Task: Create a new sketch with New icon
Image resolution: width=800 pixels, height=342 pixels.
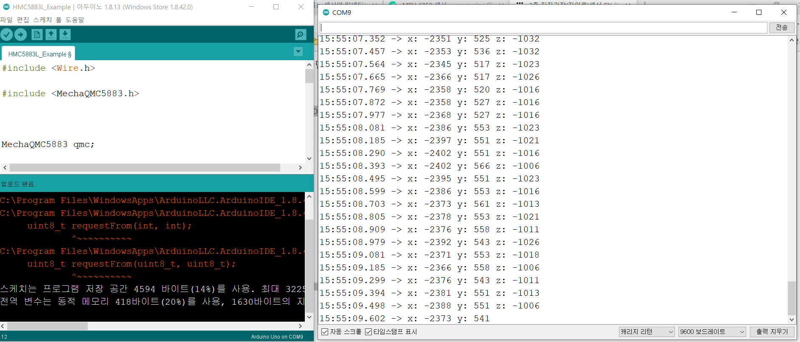Action: pyautogui.click(x=37, y=35)
